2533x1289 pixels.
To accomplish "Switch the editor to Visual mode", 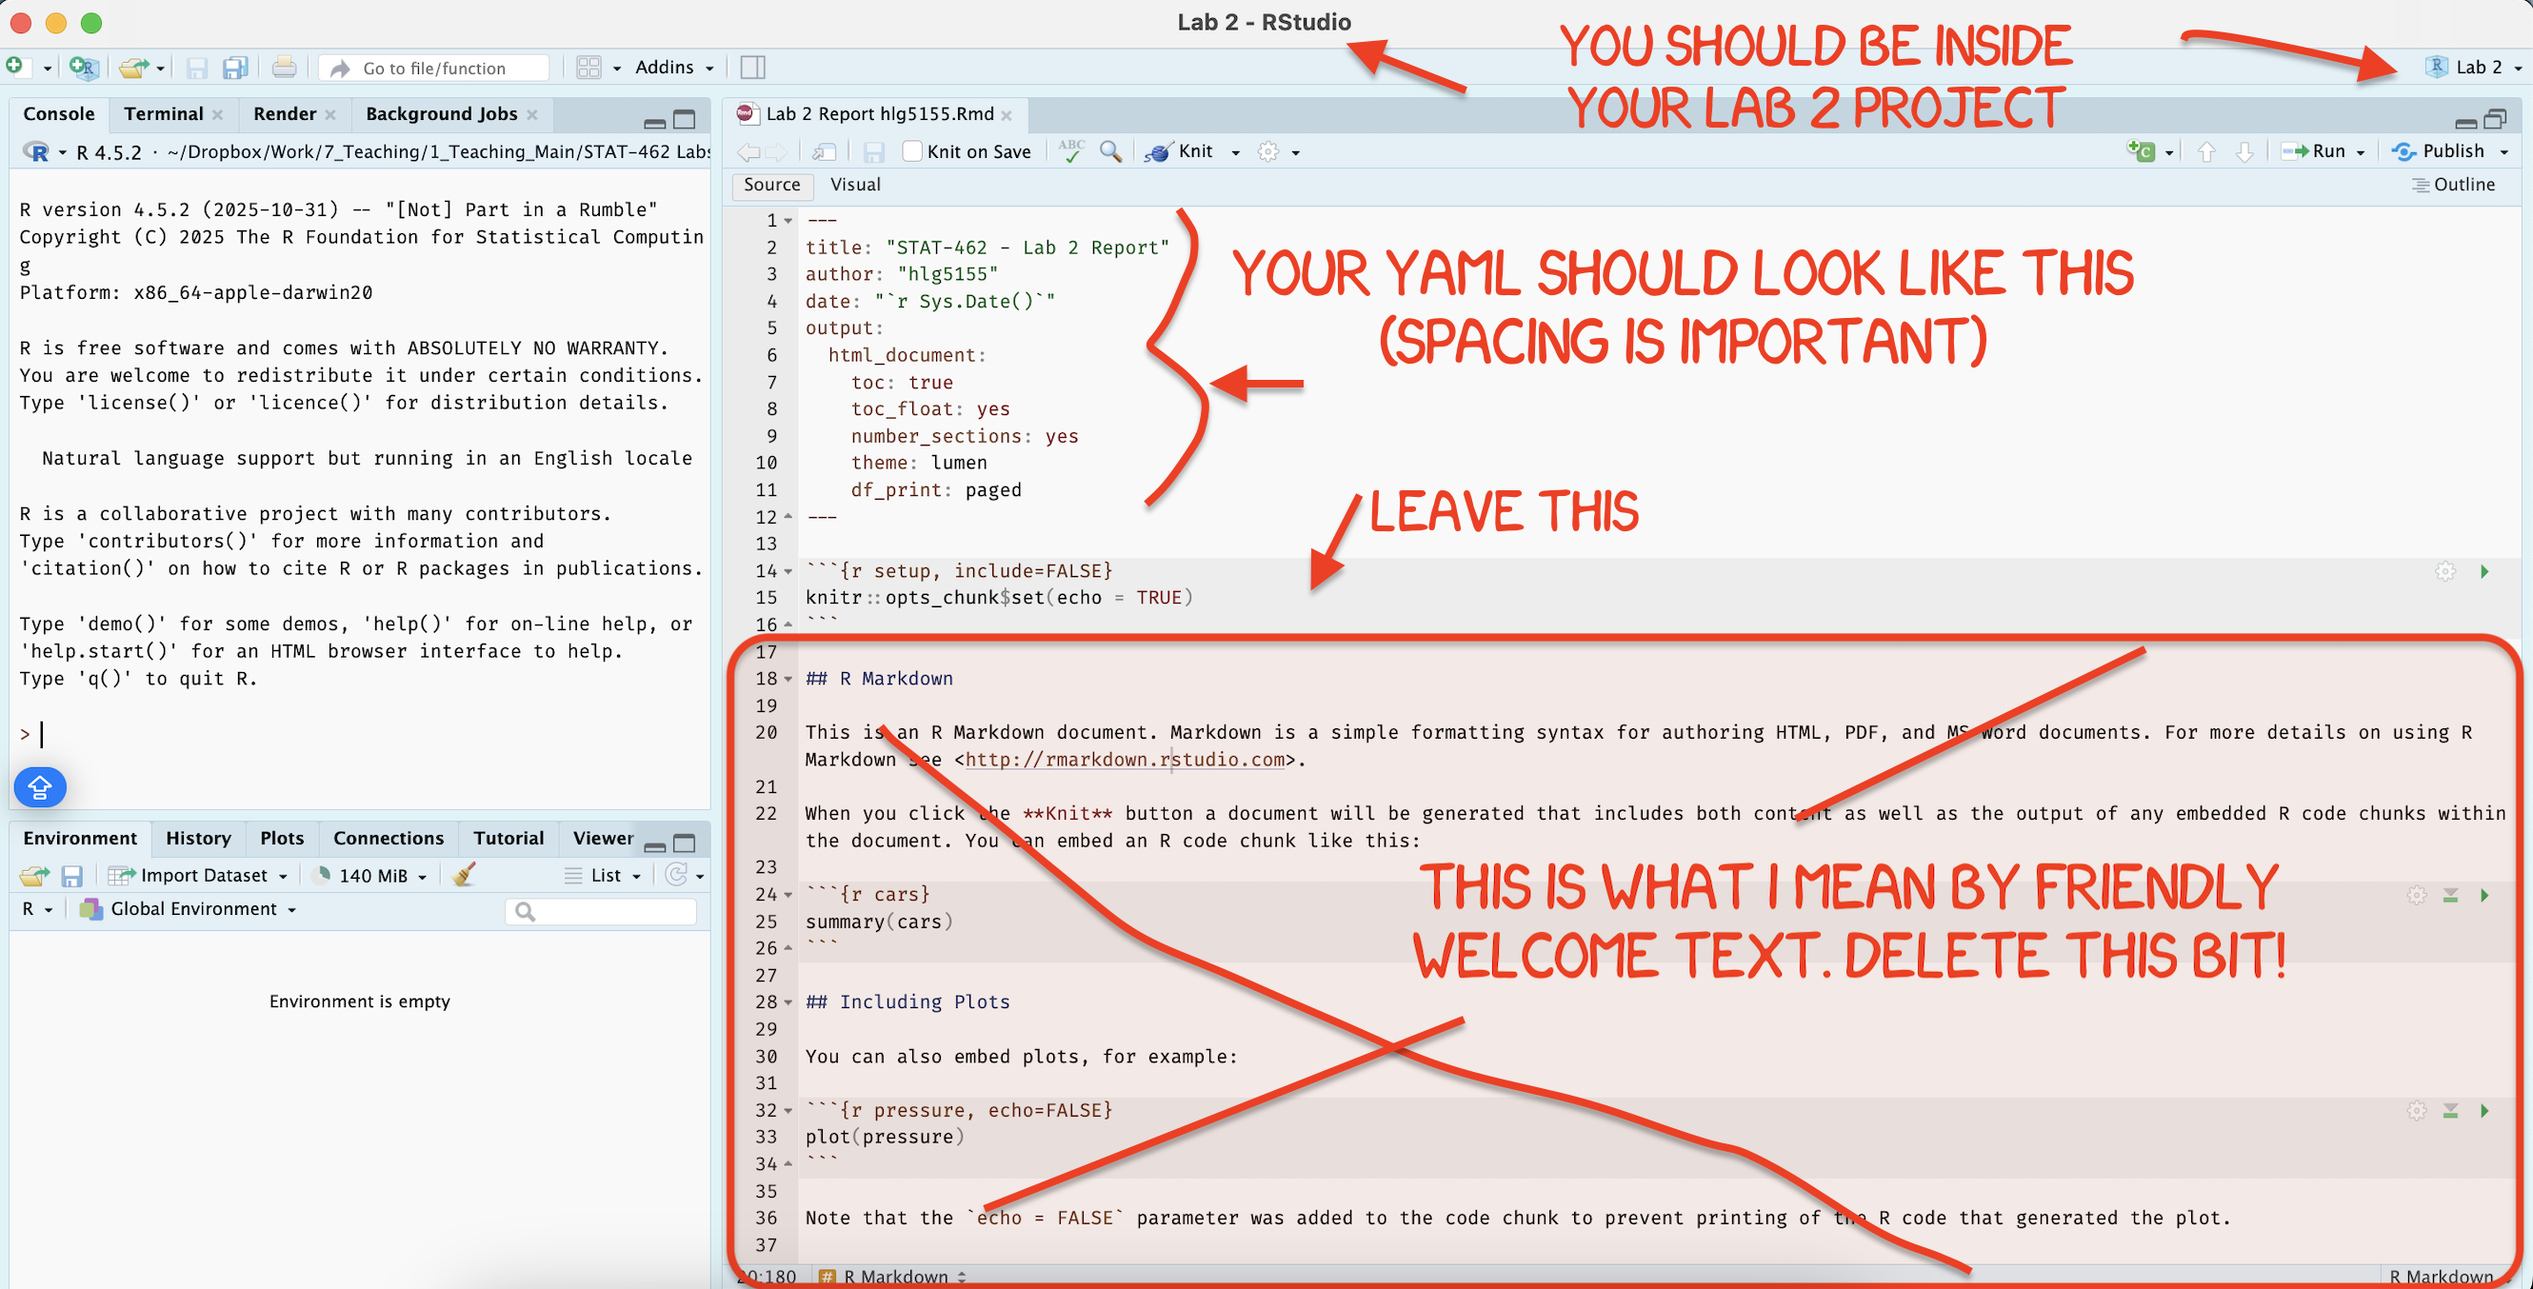I will coord(854,184).
